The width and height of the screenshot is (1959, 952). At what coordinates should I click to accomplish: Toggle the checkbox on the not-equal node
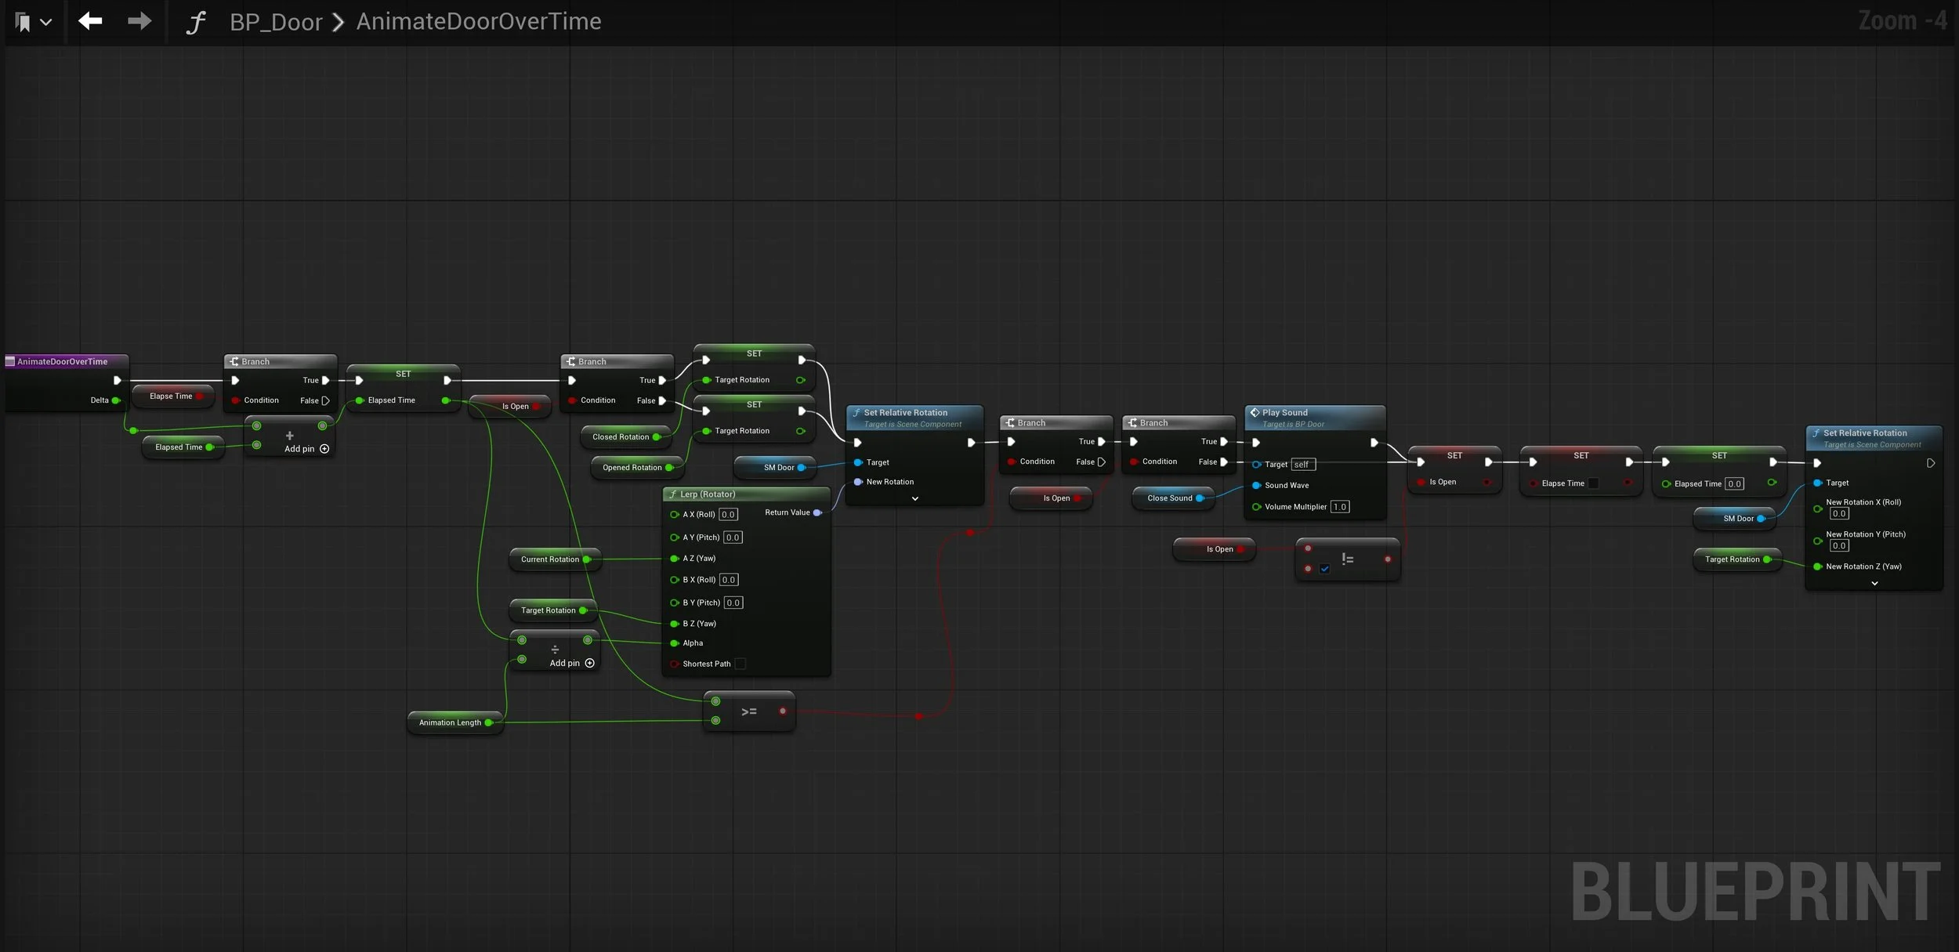[1324, 569]
